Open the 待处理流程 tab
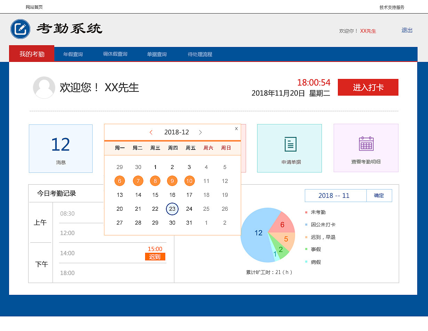The image size is (428, 331). 199,54
